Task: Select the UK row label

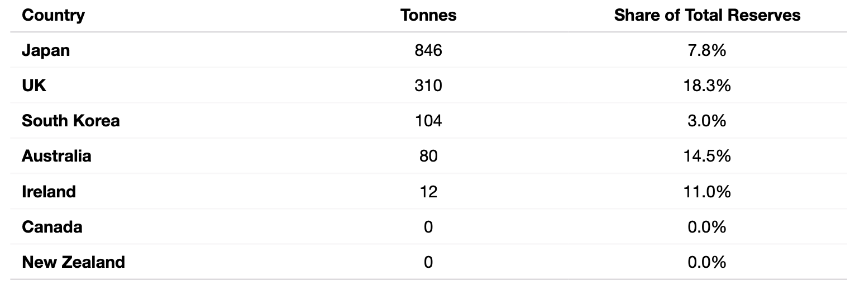Action: point(34,86)
